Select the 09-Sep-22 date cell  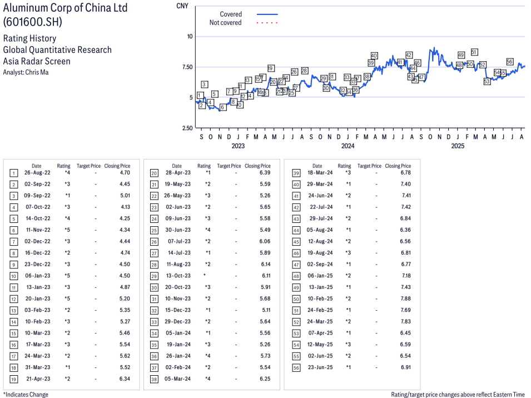pyautogui.click(x=37, y=196)
